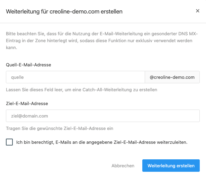Select the Quell-E-Mail-Adresse label
206x178 pixels.
(28, 65)
